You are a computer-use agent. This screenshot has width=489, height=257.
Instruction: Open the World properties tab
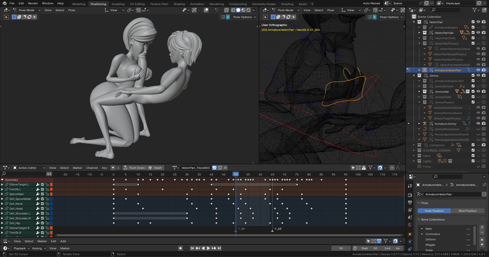pyautogui.click(x=410, y=225)
